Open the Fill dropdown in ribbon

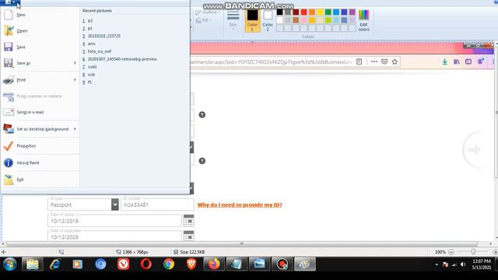(204, 20)
